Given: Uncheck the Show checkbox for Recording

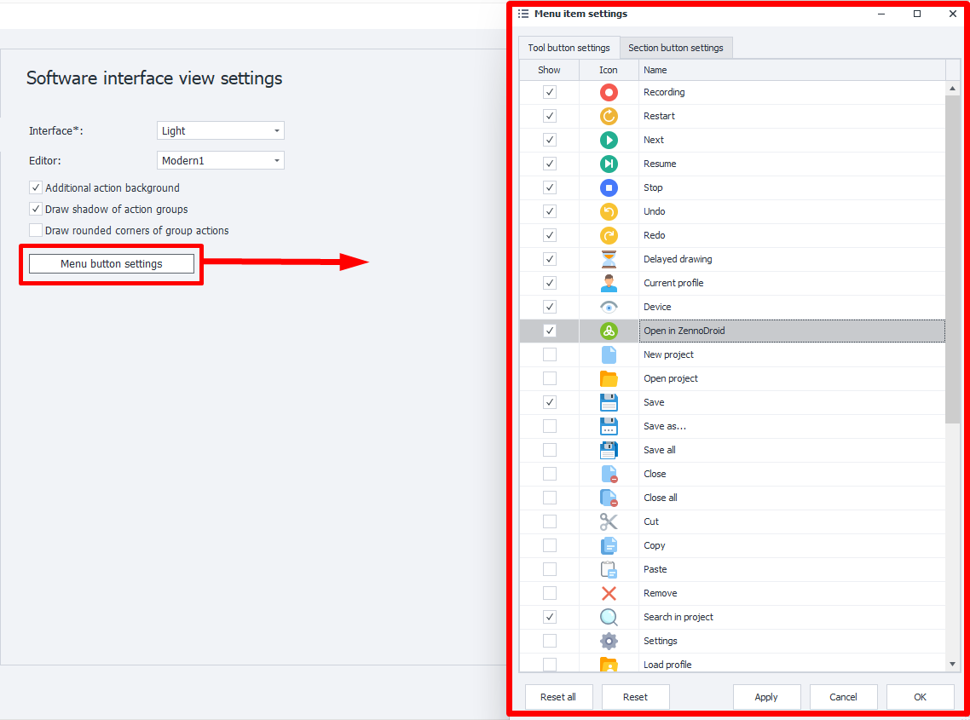Looking at the screenshot, I should tap(549, 92).
